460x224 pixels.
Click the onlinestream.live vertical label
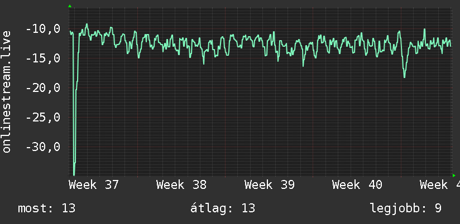[7, 91]
